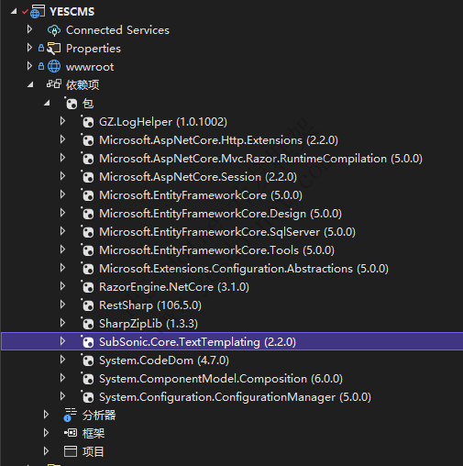
Task: Click RazorEngine.NetCore package icon
Action: tap(88, 287)
